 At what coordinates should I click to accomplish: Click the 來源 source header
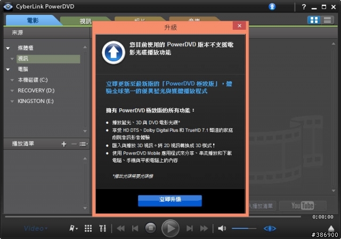(18, 33)
